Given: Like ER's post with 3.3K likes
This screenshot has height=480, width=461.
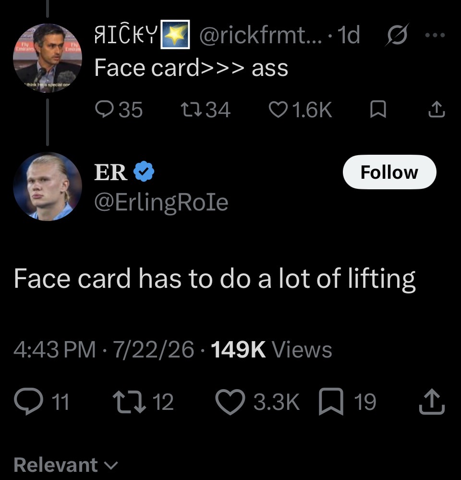Looking at the screenshot, I should (257, 401).
